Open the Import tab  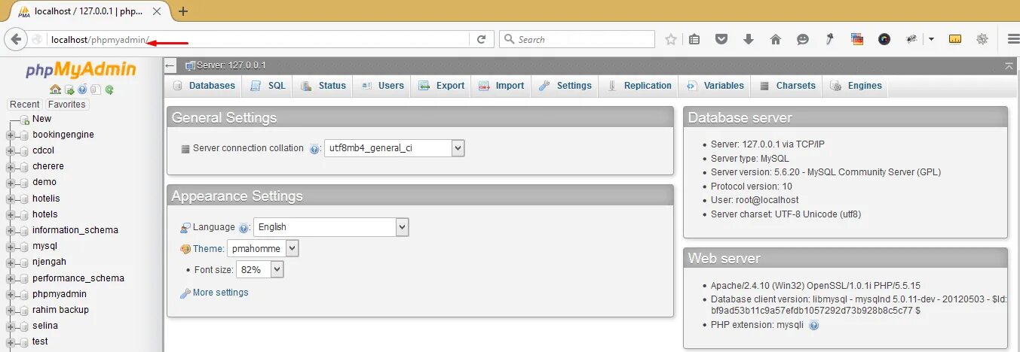[x=501, y=86]
